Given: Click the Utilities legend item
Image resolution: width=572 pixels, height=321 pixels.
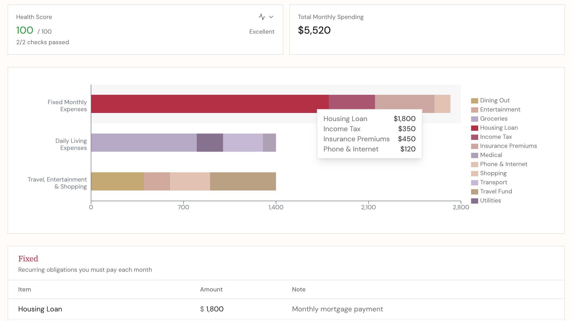Looking at the screenshot, I should [x=490, y=200].
